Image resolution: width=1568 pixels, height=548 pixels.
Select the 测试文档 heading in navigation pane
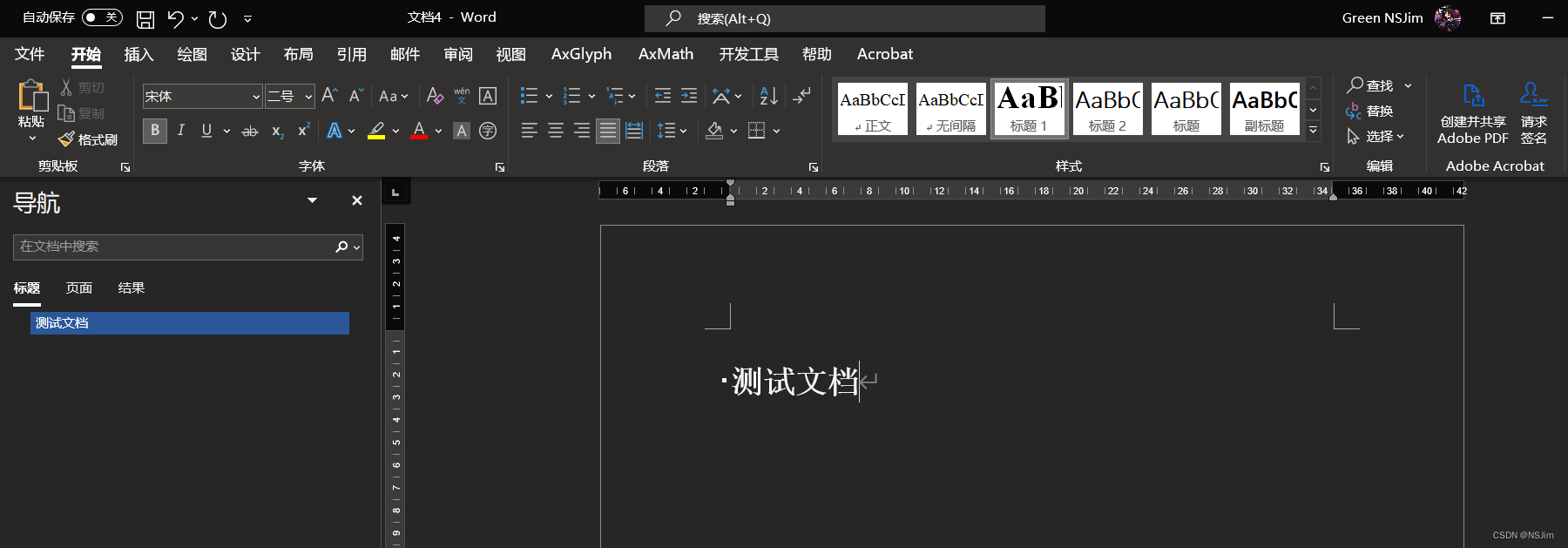pos(190,323)
